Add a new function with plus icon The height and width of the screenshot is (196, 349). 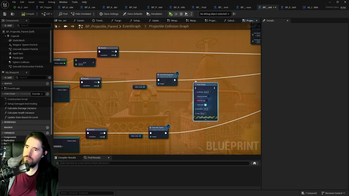click(47, 94)
